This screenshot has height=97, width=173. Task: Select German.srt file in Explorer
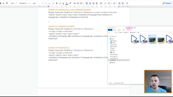(144, 39)
